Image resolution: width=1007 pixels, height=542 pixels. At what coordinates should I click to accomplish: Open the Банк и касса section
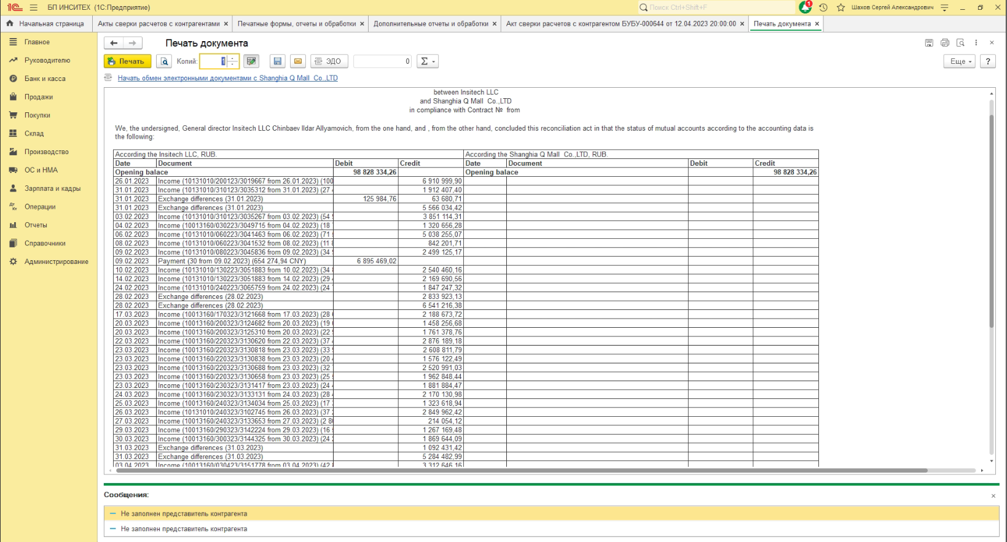45,79
